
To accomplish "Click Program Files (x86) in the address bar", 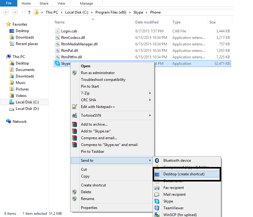I will [x=111, y=12].
